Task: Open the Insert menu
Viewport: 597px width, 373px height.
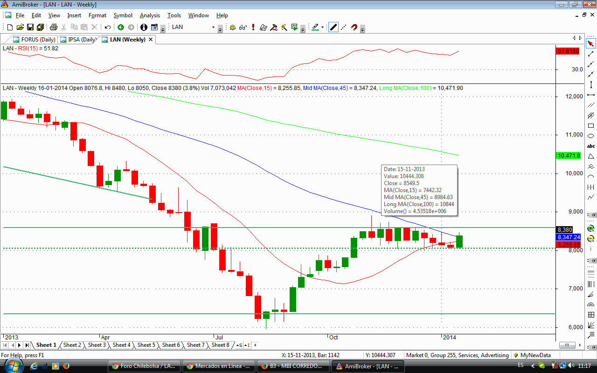Action: (74, 15)
